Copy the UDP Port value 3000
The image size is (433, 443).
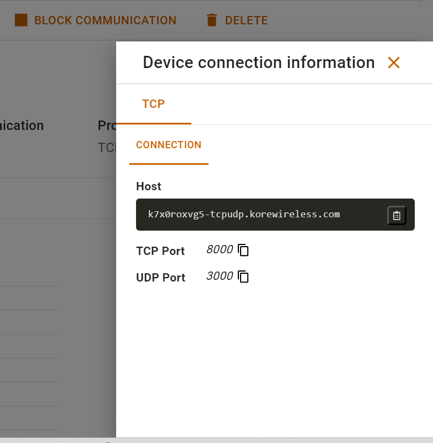(243, 277)
